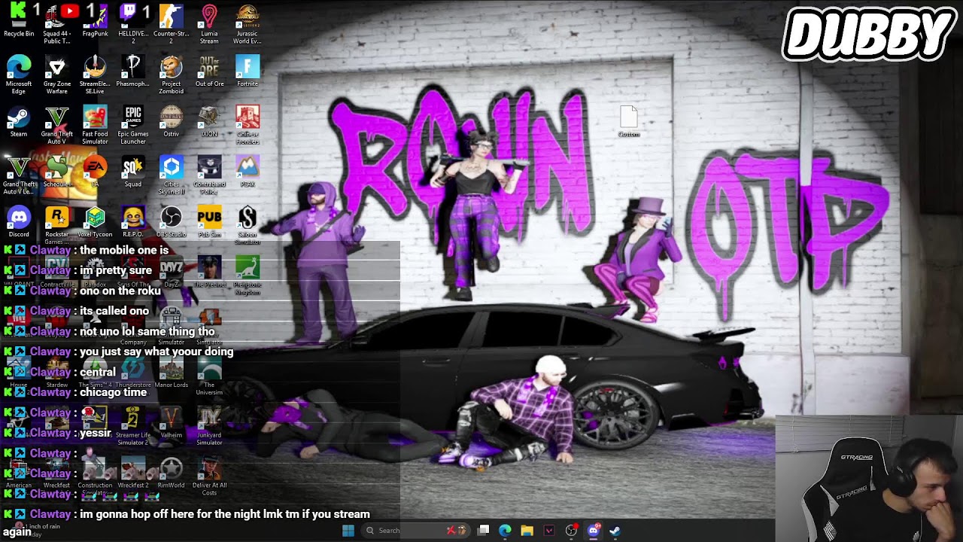Open the Valheim desktop shortcut
This screenshot has height=542, width=963.
pos(171,423)
